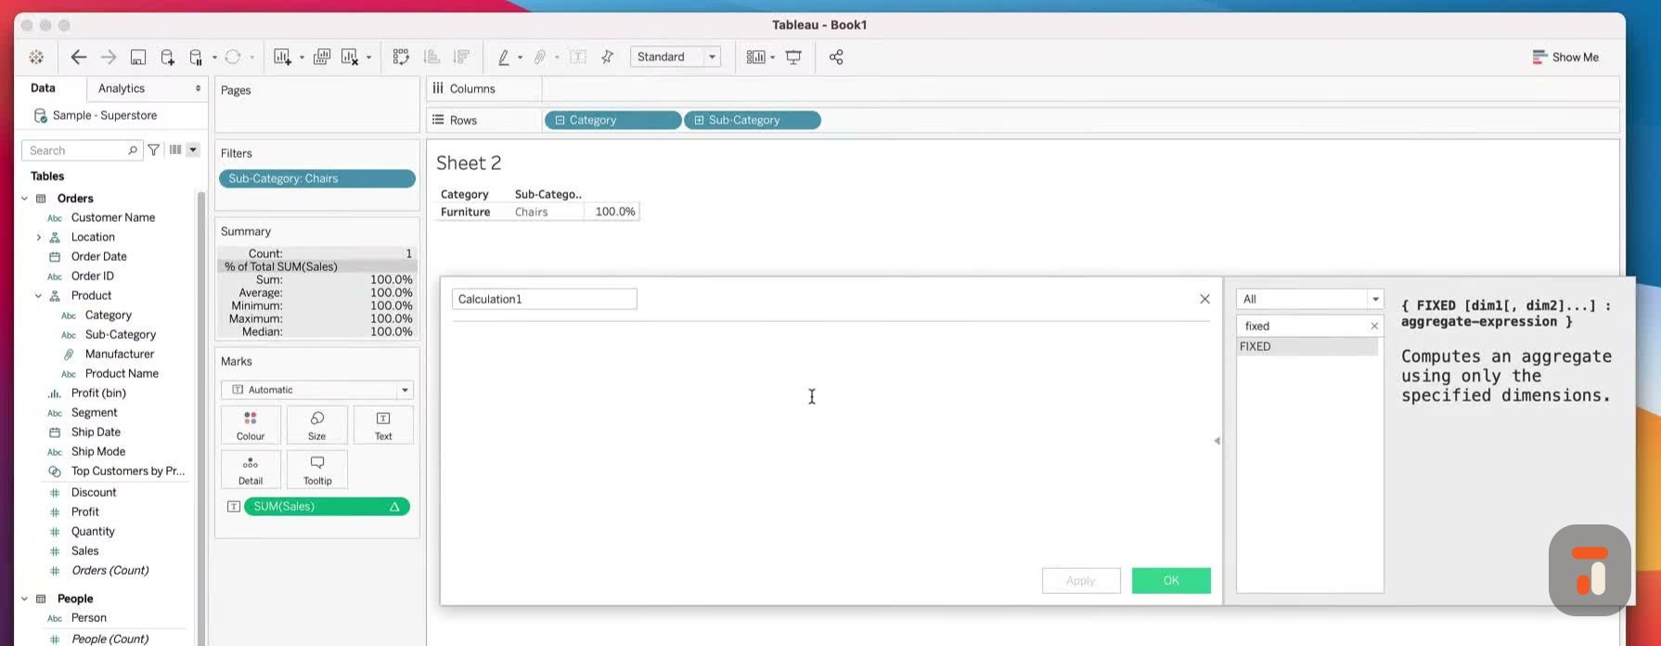Click the Pause Auto Updates icon

click(196, 58)
